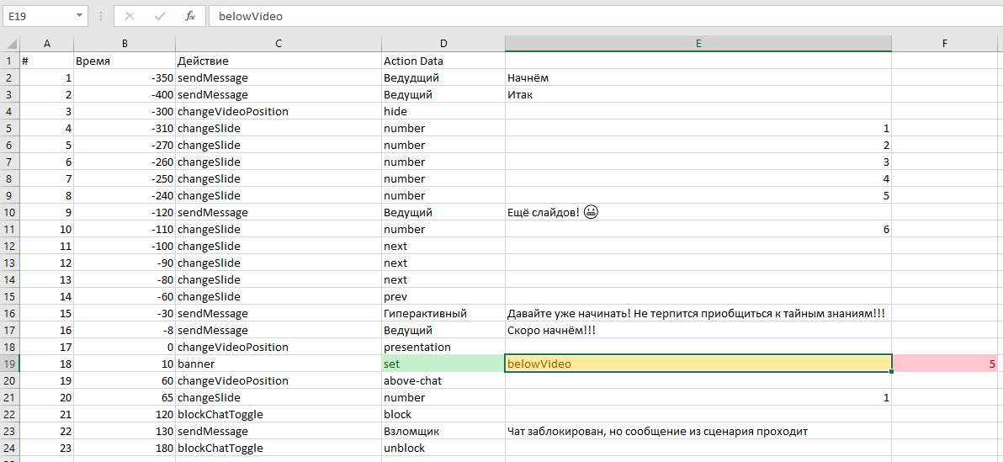
Task: Select the cell containing Гиперактивный
Action: click(x=443, y=313)
